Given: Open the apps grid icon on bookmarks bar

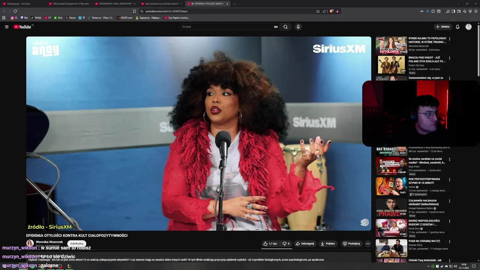Looking at the screenshot, I should [4, 18].
